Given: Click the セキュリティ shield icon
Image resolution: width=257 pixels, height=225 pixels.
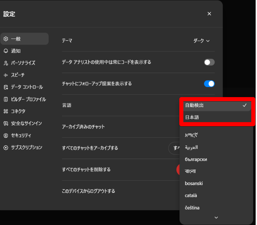Looking at the screenshot, I should (x=6, y=135).
